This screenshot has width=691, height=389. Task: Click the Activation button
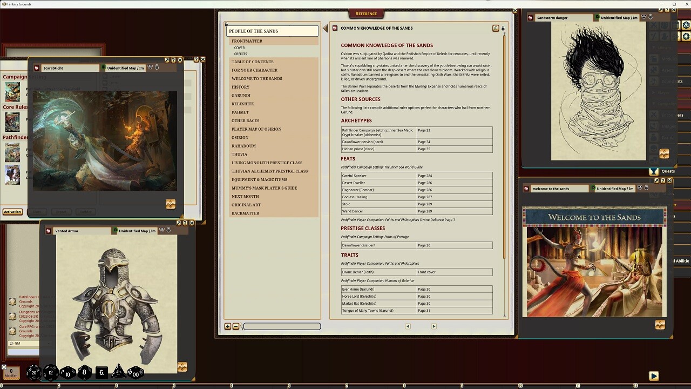pyautogui.click(x=12, y=211)
